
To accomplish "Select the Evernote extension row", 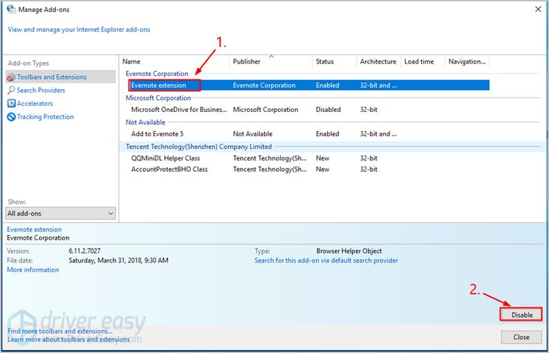I will (x=309, y=86).
